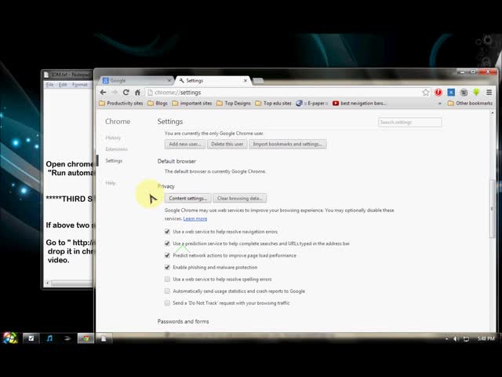This screenshot has width=502, height=377.
Task: Open Help in Chrome sidebar
Action: click(111, 183)
